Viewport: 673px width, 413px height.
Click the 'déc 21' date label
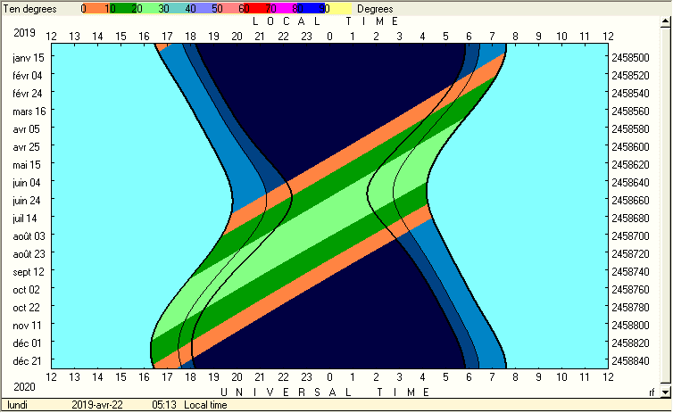pos(27,361)
